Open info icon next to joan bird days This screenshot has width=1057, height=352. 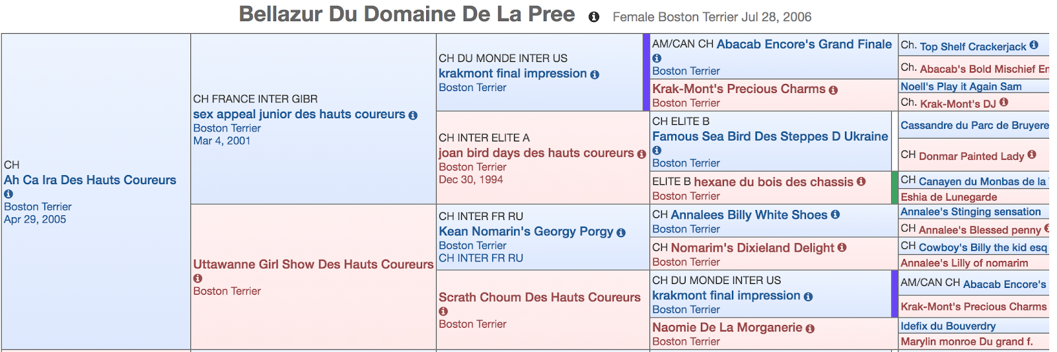point(641,154)
